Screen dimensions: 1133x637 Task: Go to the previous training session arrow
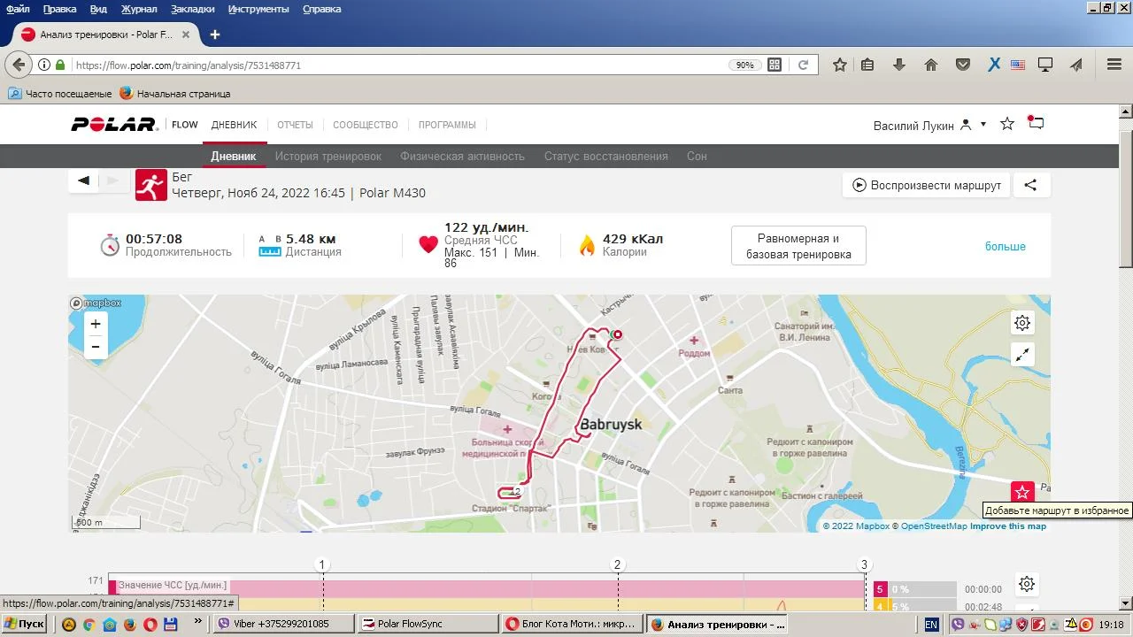[83, 180]
